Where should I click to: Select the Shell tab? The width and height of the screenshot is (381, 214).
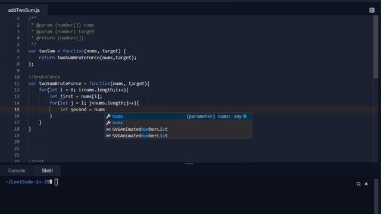47,171
